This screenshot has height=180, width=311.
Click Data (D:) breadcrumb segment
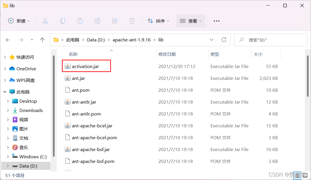[96, 40]
